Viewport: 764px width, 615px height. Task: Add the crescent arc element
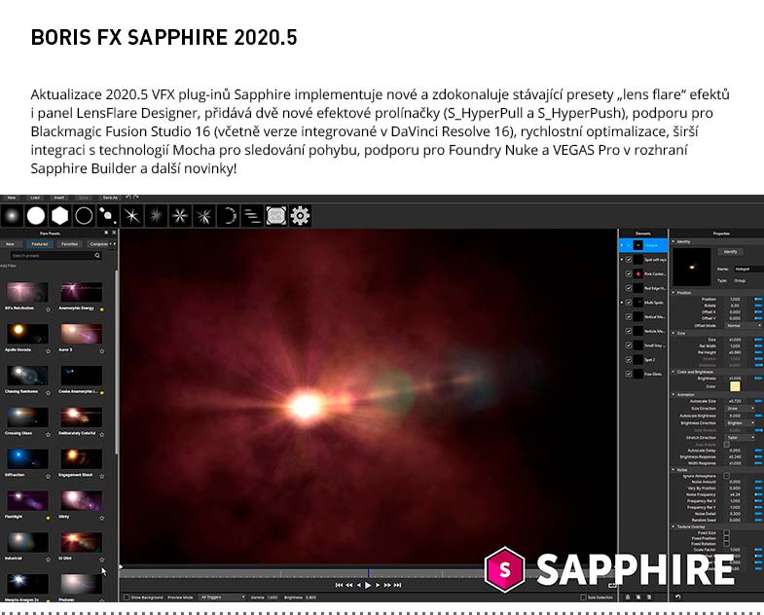(228, 216)
